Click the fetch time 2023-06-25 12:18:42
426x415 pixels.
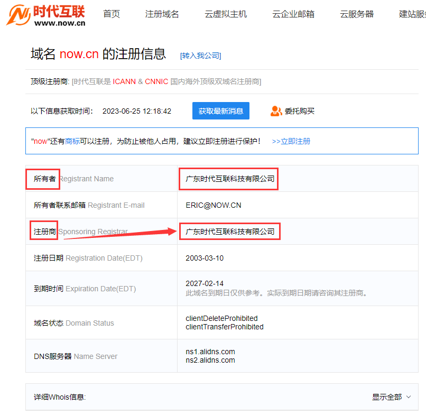pos(137,111)
